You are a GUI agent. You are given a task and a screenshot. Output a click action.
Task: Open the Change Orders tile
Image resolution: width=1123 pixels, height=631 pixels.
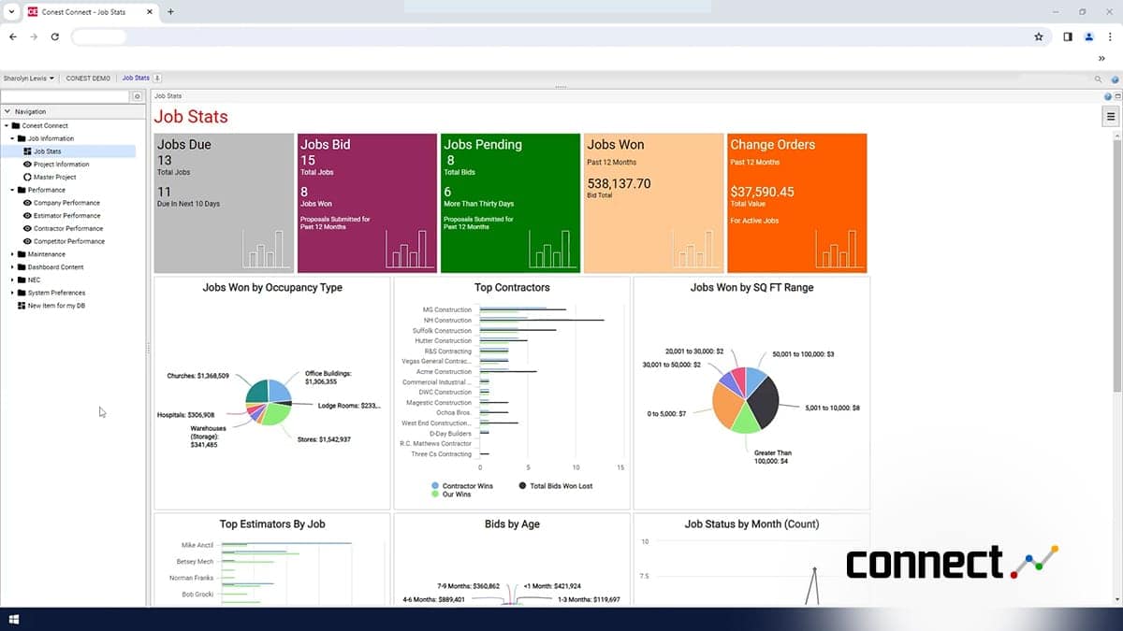[796, 203]
